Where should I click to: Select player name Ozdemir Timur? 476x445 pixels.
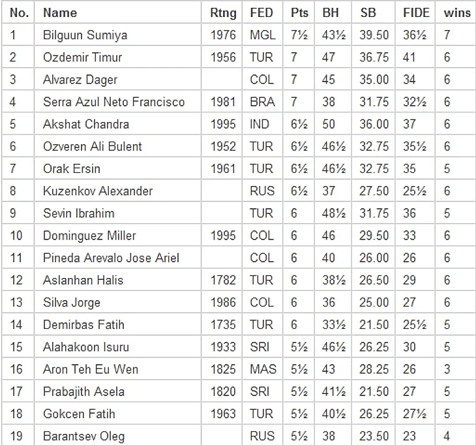point(82,57)
